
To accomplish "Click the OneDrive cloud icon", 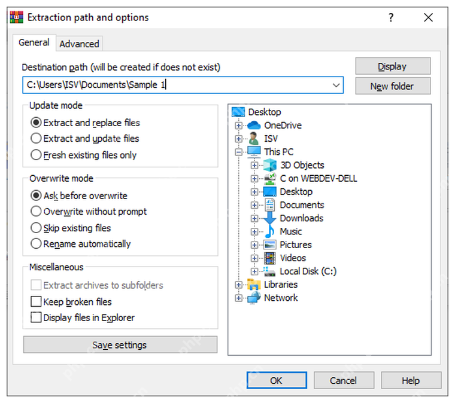I will tap(254, 125).
